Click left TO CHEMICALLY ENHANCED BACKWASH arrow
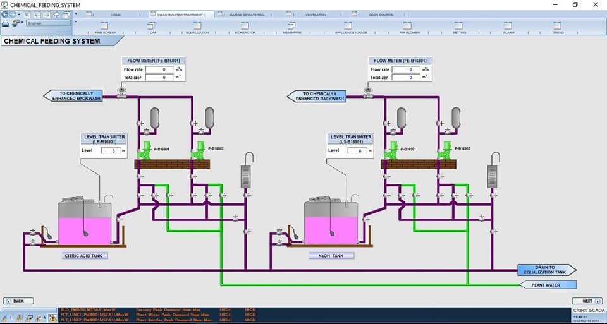Image resolution: width=607 pixels, height=324 pixels. coord(73,96)
